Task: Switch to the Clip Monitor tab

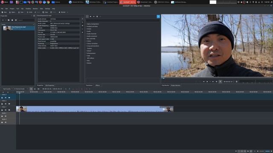Action: coord(165,85)
